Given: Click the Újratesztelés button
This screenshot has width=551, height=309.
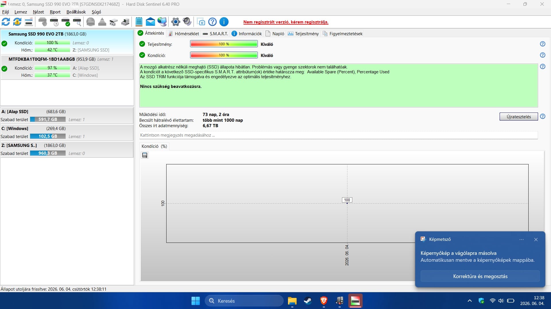Looking at the screenshot, I should (519, 117).
